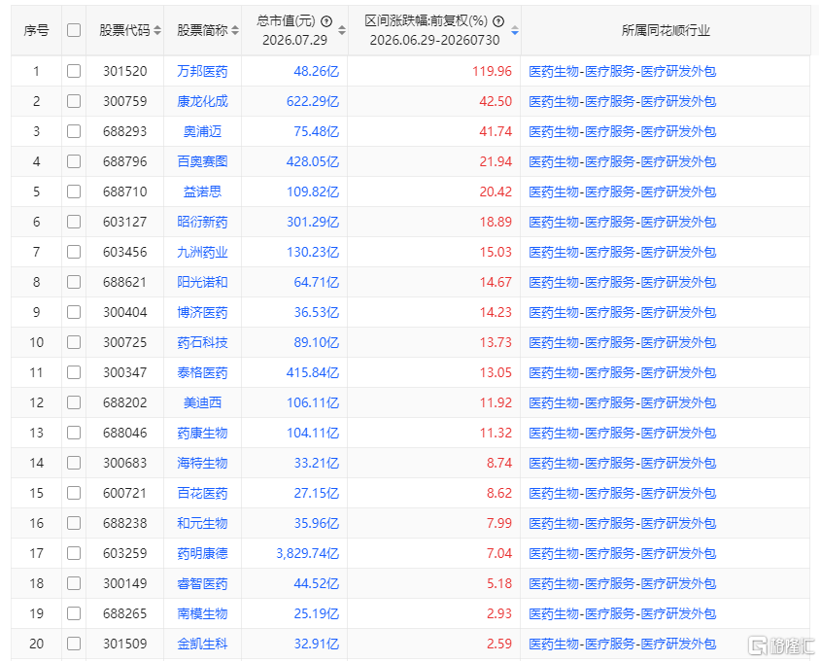Check the box for 药明康德 row
The width and height of the screenshot is (821, 662).
74,553
